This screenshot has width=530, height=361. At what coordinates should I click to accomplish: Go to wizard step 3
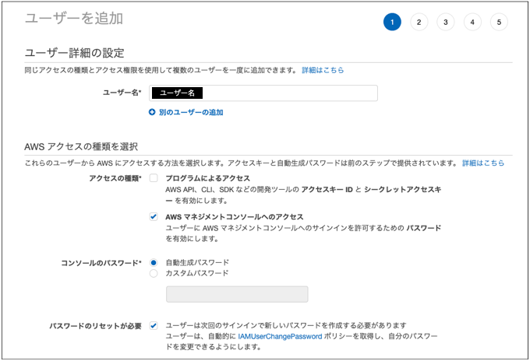446,22
